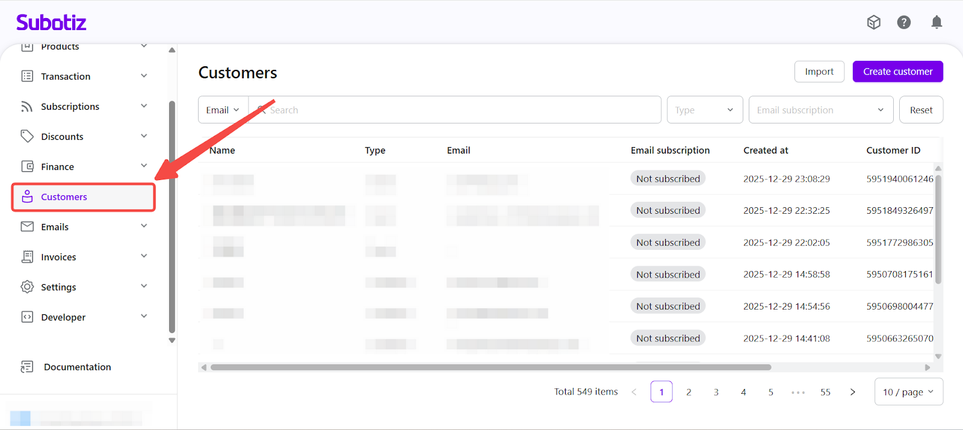Click the notification bell icon
The image size is (963, 430).
click(x=937, y=22)
